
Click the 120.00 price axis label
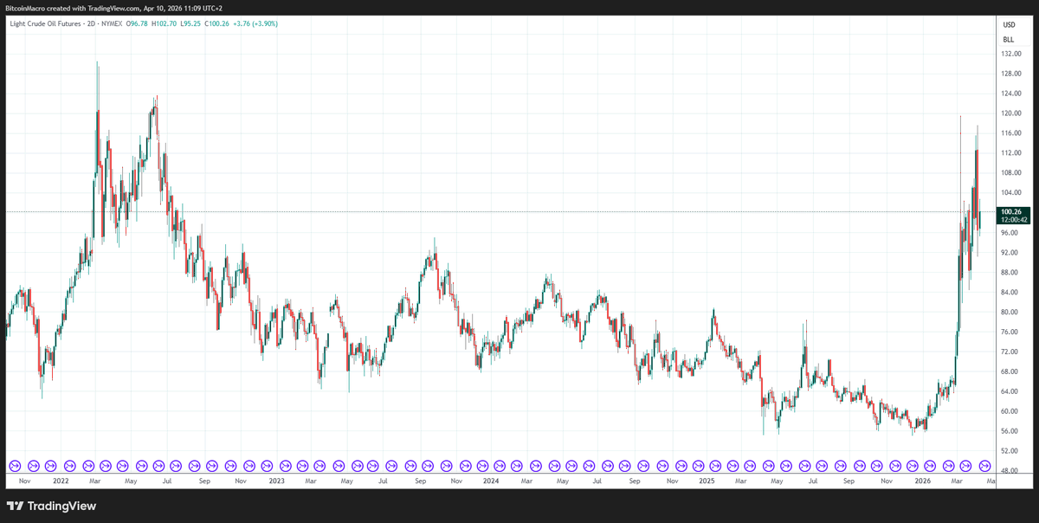click(x=1011, y=113)
